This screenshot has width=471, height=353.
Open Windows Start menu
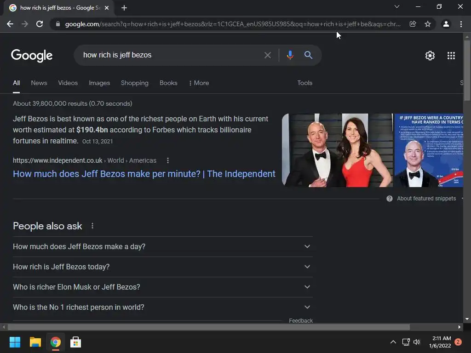click(15, 342)
